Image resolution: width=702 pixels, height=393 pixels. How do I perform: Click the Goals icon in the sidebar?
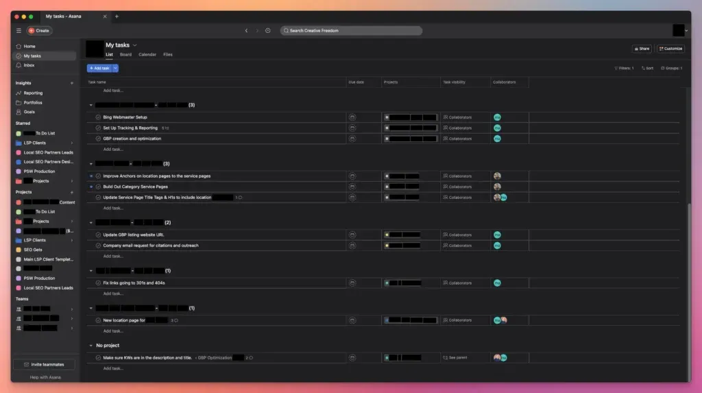(19, 112)
